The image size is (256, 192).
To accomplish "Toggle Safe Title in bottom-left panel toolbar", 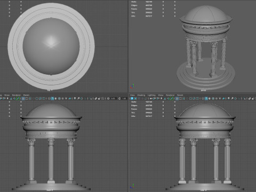I will (x=44, y=99).
